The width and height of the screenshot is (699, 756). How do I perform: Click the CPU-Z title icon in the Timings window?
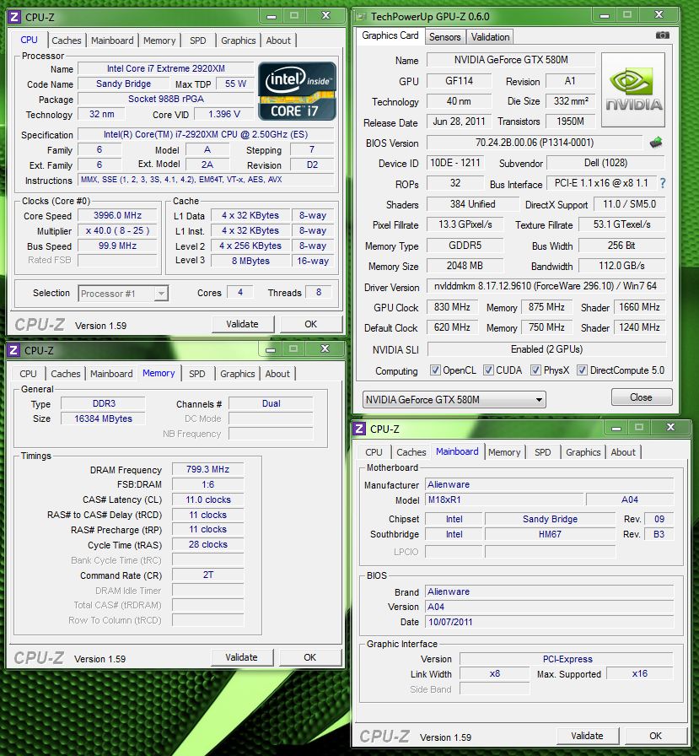[x=13, y=350]
